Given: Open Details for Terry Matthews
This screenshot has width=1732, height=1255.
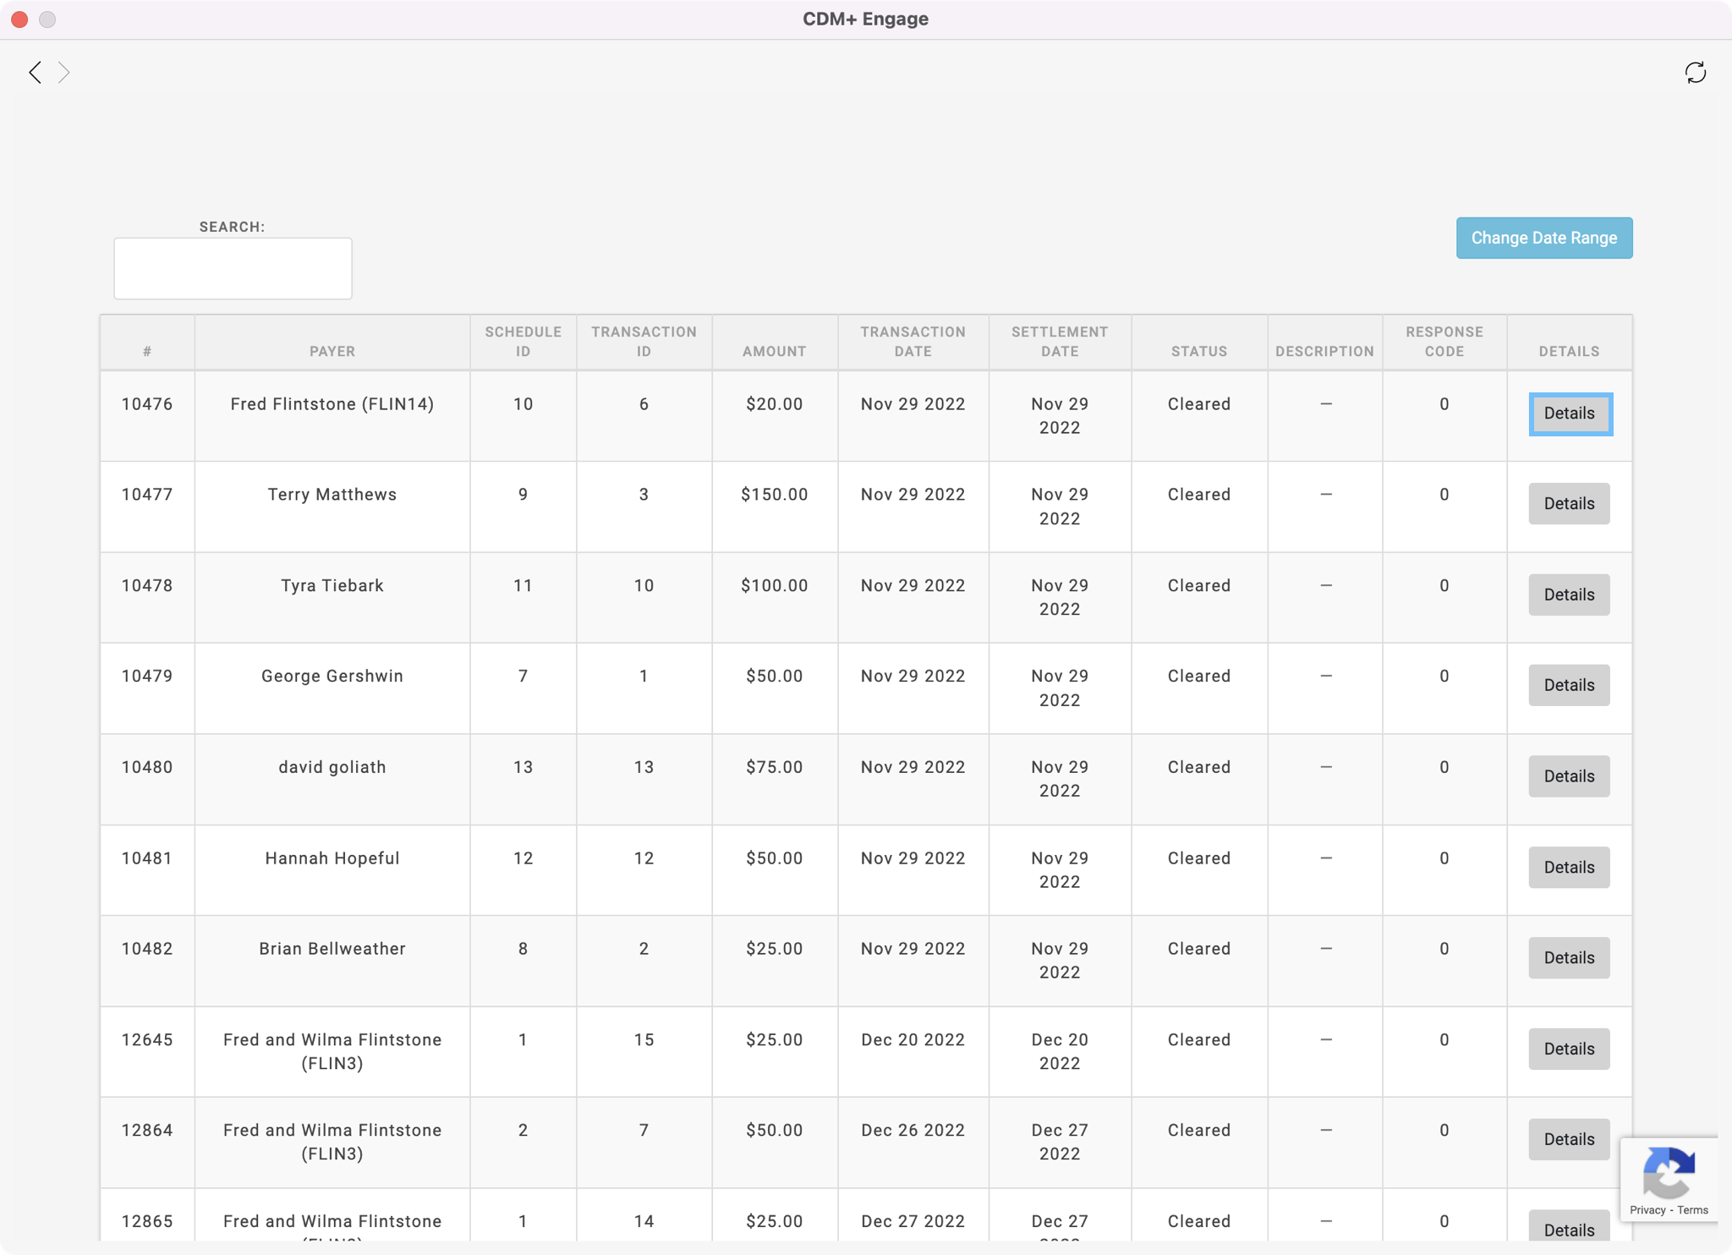Looking at the screenshot, I should coord(1569,504).
